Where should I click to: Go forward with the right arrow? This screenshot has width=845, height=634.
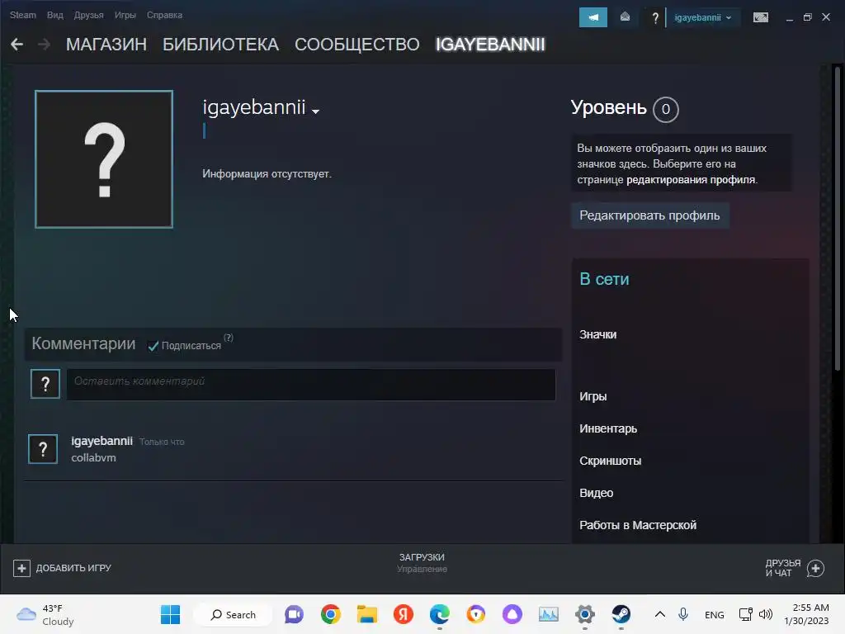pos(45,45)
